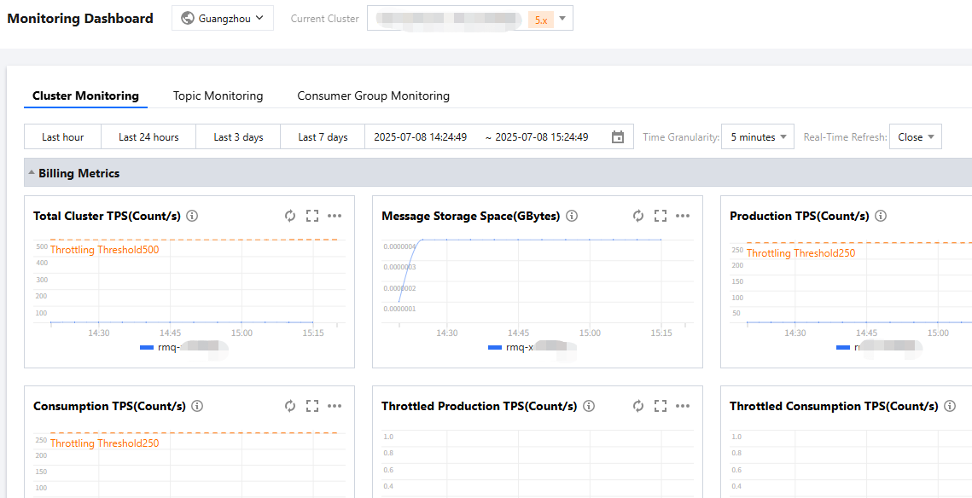Refresh the Consumption TPS chart

tap(290, 407)
